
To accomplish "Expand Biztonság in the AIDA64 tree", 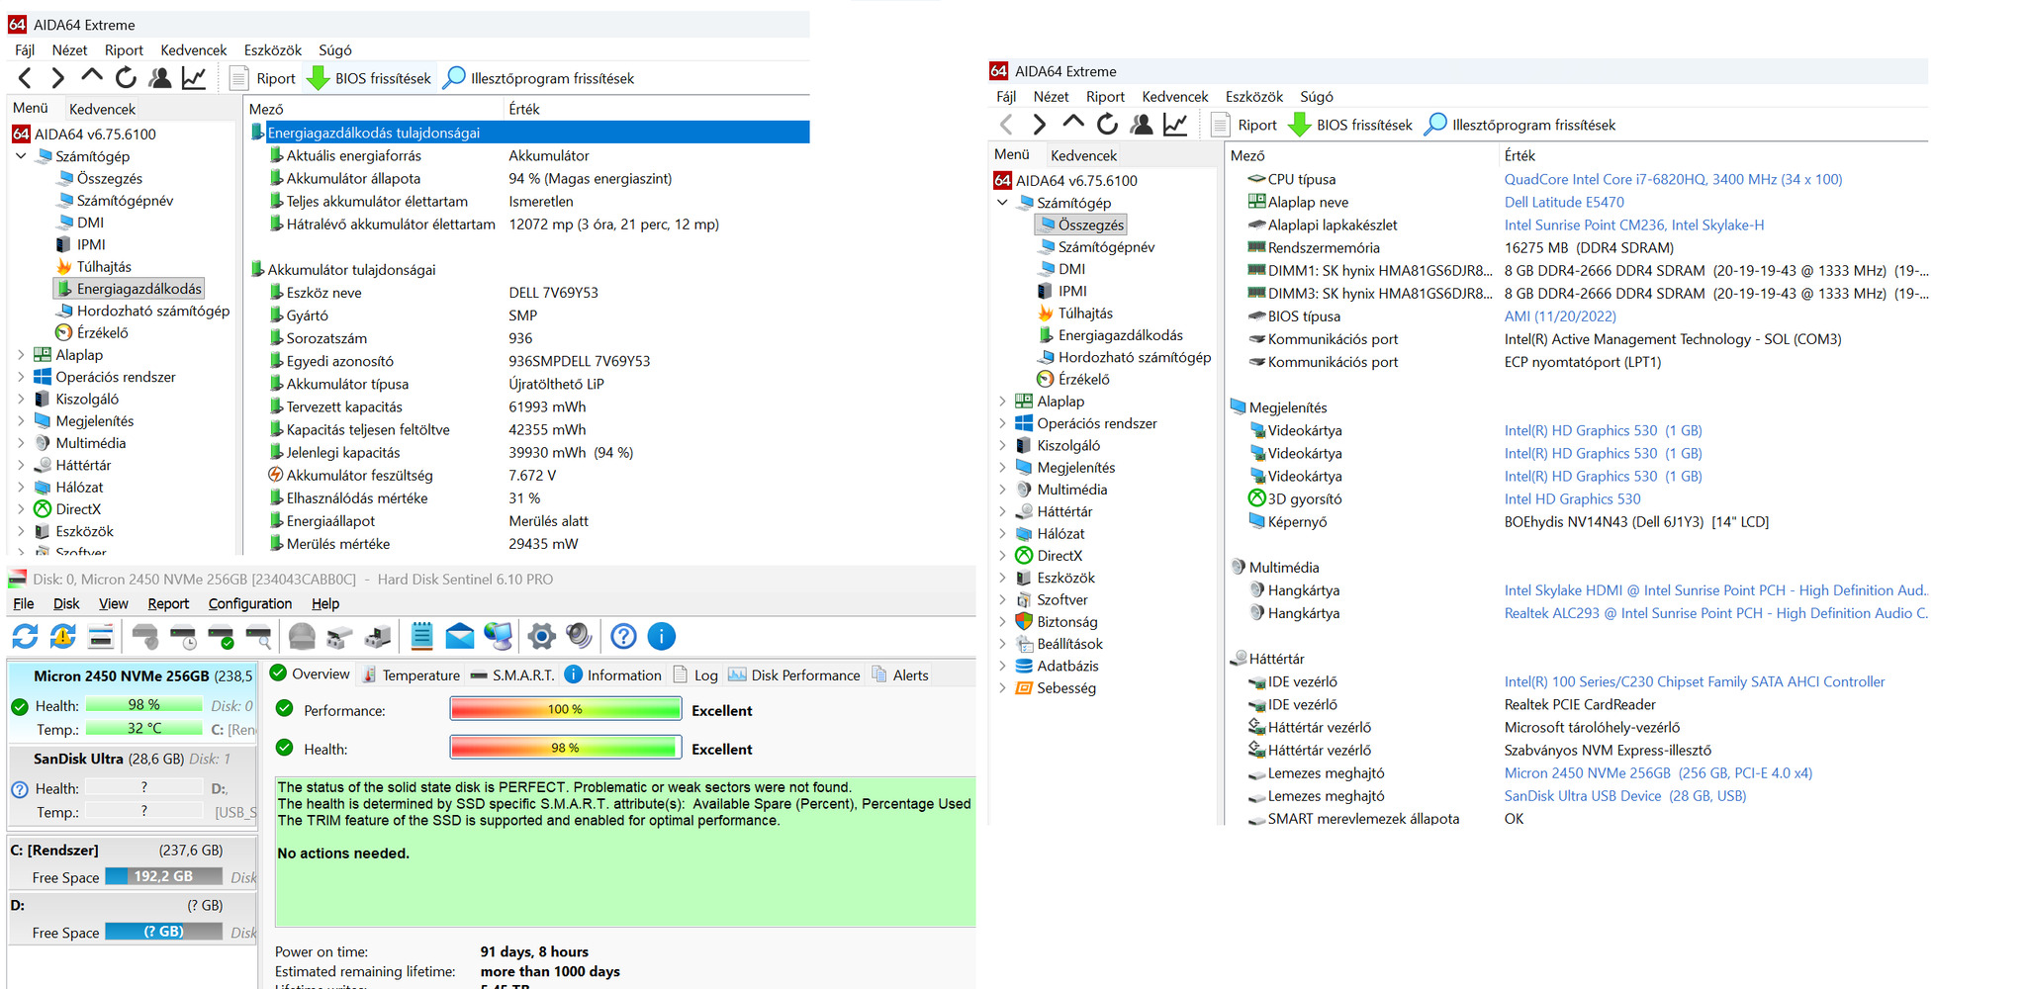I will click(x=1002, y=622).
